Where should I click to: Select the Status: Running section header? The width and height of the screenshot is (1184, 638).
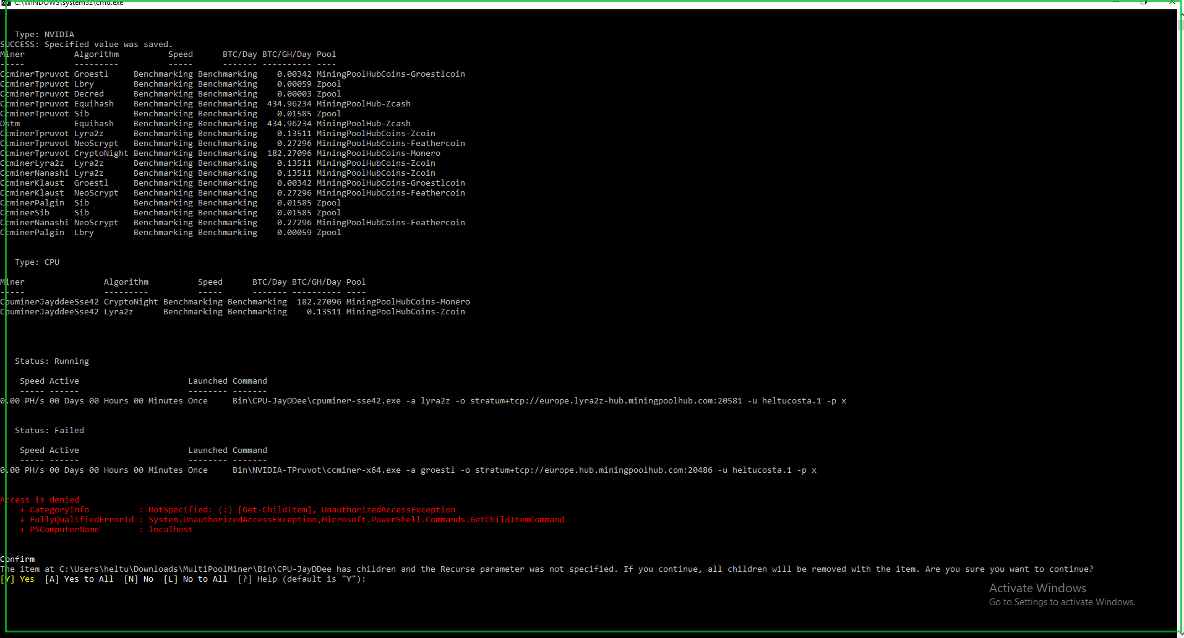pyautogui.click(x=52, y=361)
